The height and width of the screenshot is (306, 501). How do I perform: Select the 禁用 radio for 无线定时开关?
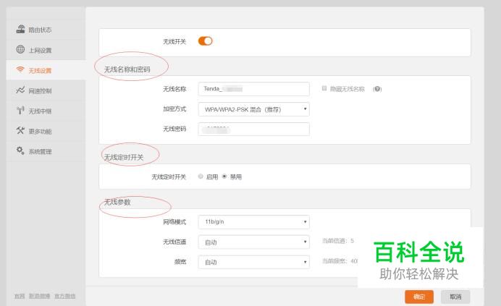coord(224,177)
